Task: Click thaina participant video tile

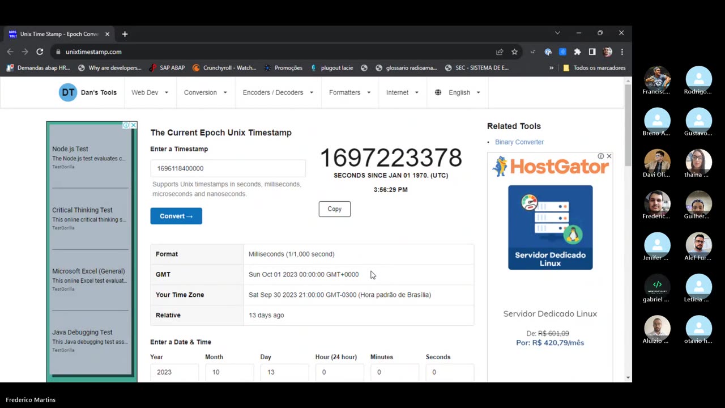Action: click(699, 161)
